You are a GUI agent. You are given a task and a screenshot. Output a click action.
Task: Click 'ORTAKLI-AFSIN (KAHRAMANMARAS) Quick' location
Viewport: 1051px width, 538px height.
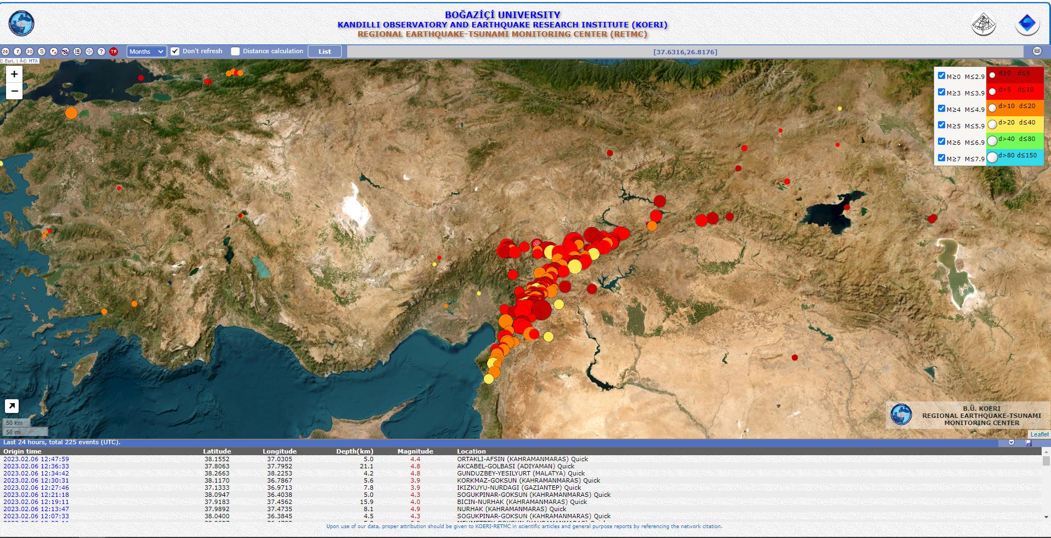522,459
